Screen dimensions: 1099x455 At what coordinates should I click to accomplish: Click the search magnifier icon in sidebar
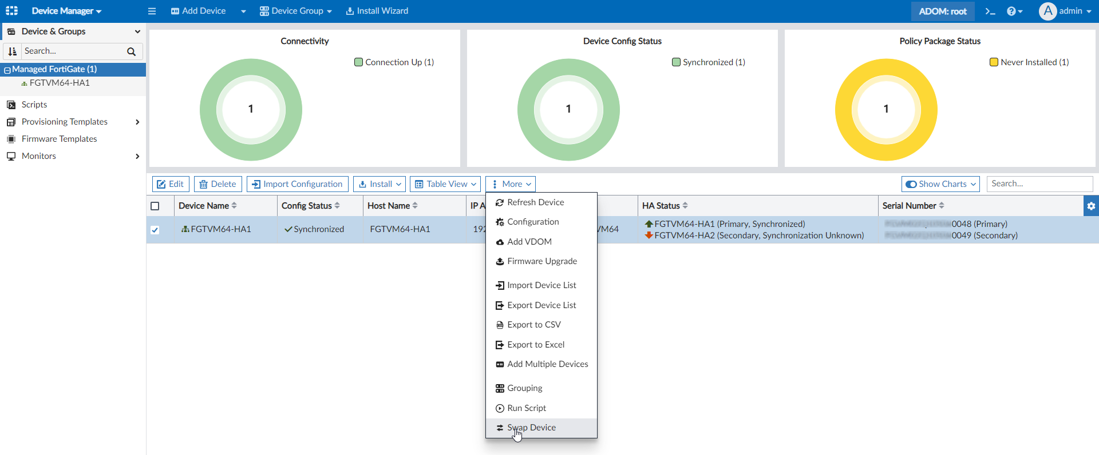coord(131,51)
